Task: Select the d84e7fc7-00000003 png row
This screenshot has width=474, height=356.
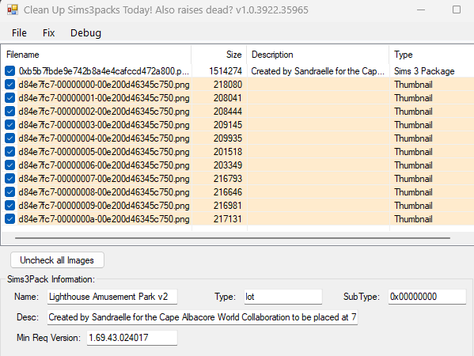Action: (237, 125)
